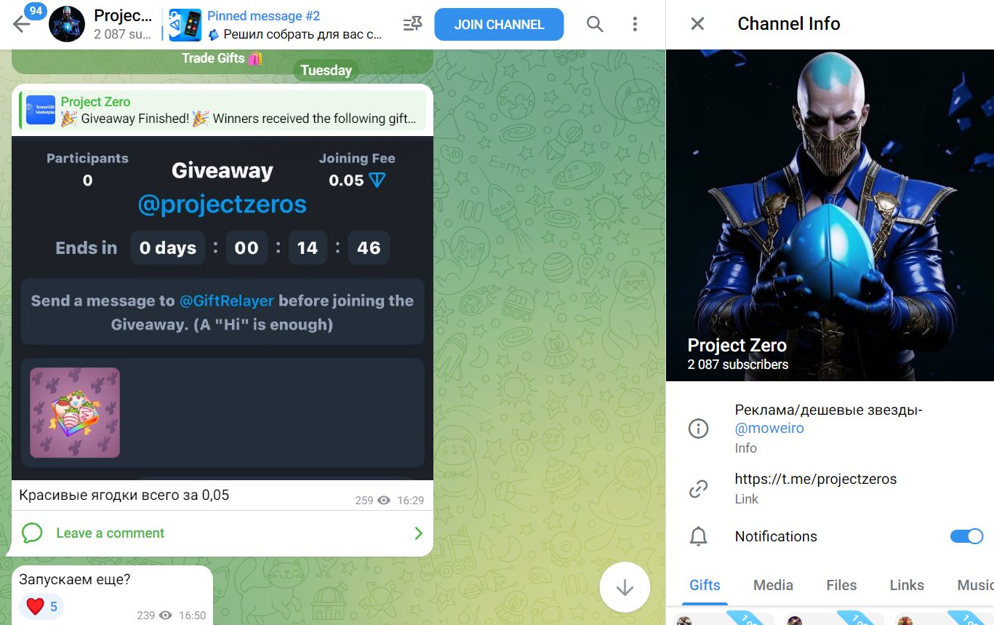The image size is (994, 625).
Task: Open the Project Zero channel photo
Action: [830, 215]
